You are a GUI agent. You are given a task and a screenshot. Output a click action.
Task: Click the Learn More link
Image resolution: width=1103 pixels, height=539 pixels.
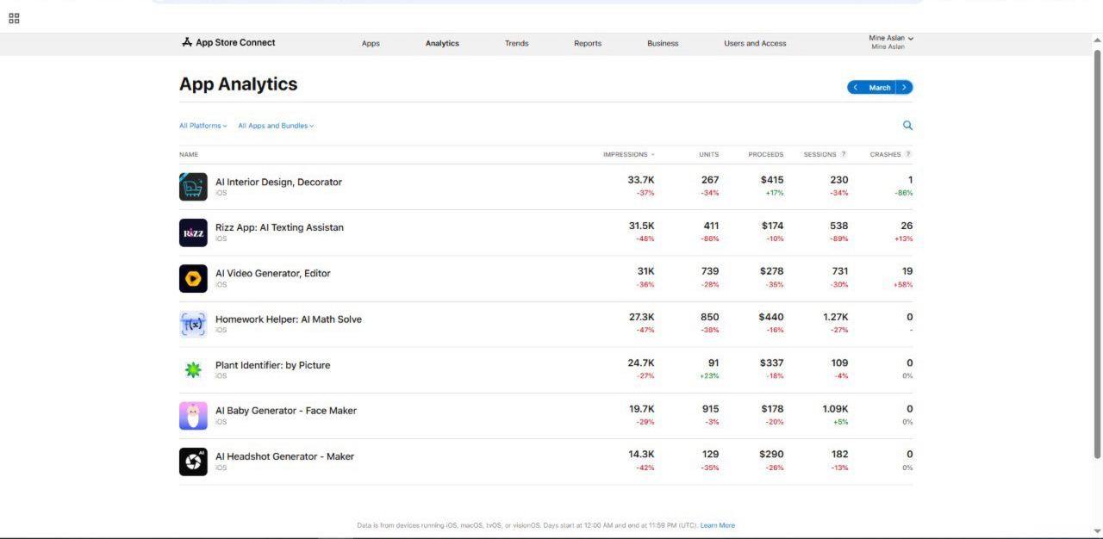(717, 525)
